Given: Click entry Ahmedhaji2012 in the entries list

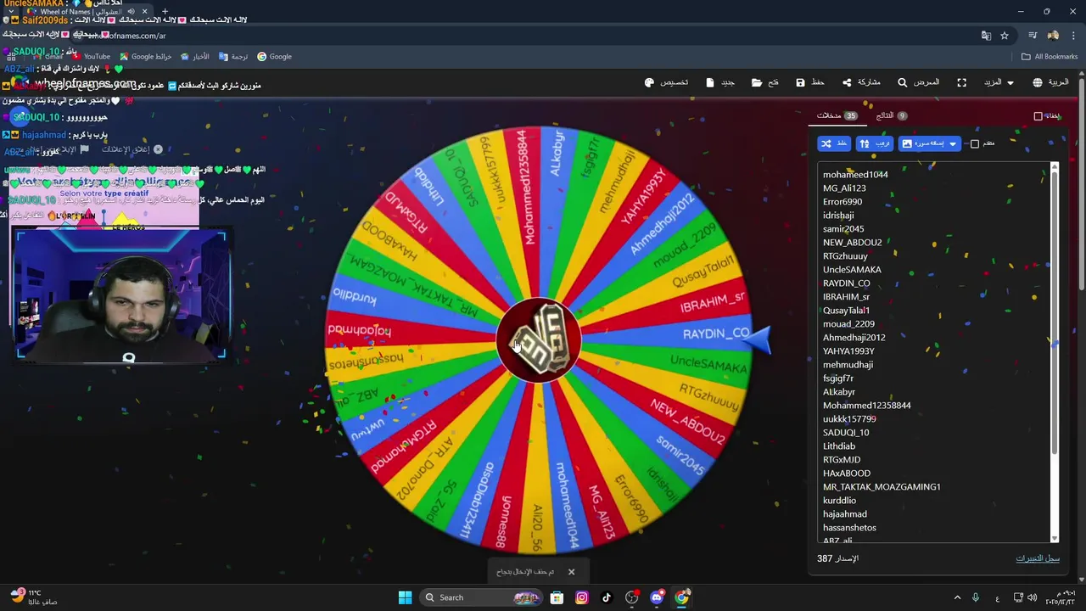Looking at the screenshot, I should point(854,338).
